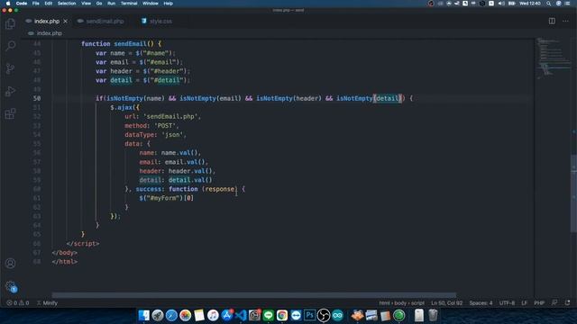The width and height of the screenshot is (577, 324).
Task: Open the App Store from the Dock
Action: pyautogui.click(x=226, y=315)
